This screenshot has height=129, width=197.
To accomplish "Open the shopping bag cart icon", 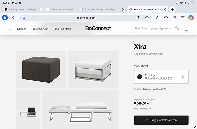I will [186, 29].
